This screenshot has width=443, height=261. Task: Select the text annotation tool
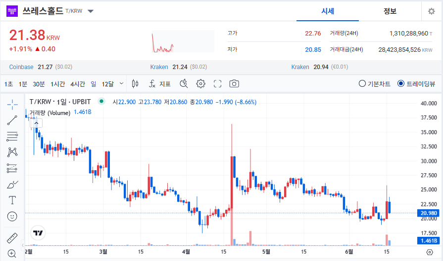[x=12, y=200]
